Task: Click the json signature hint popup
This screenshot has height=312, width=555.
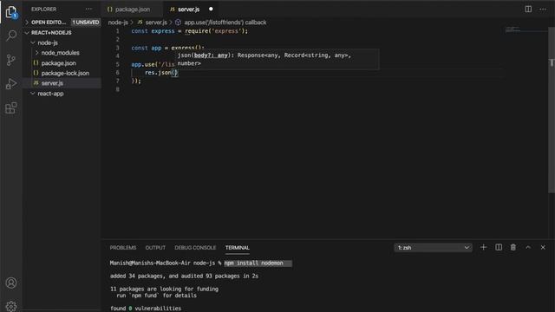Action: (277, 59)
